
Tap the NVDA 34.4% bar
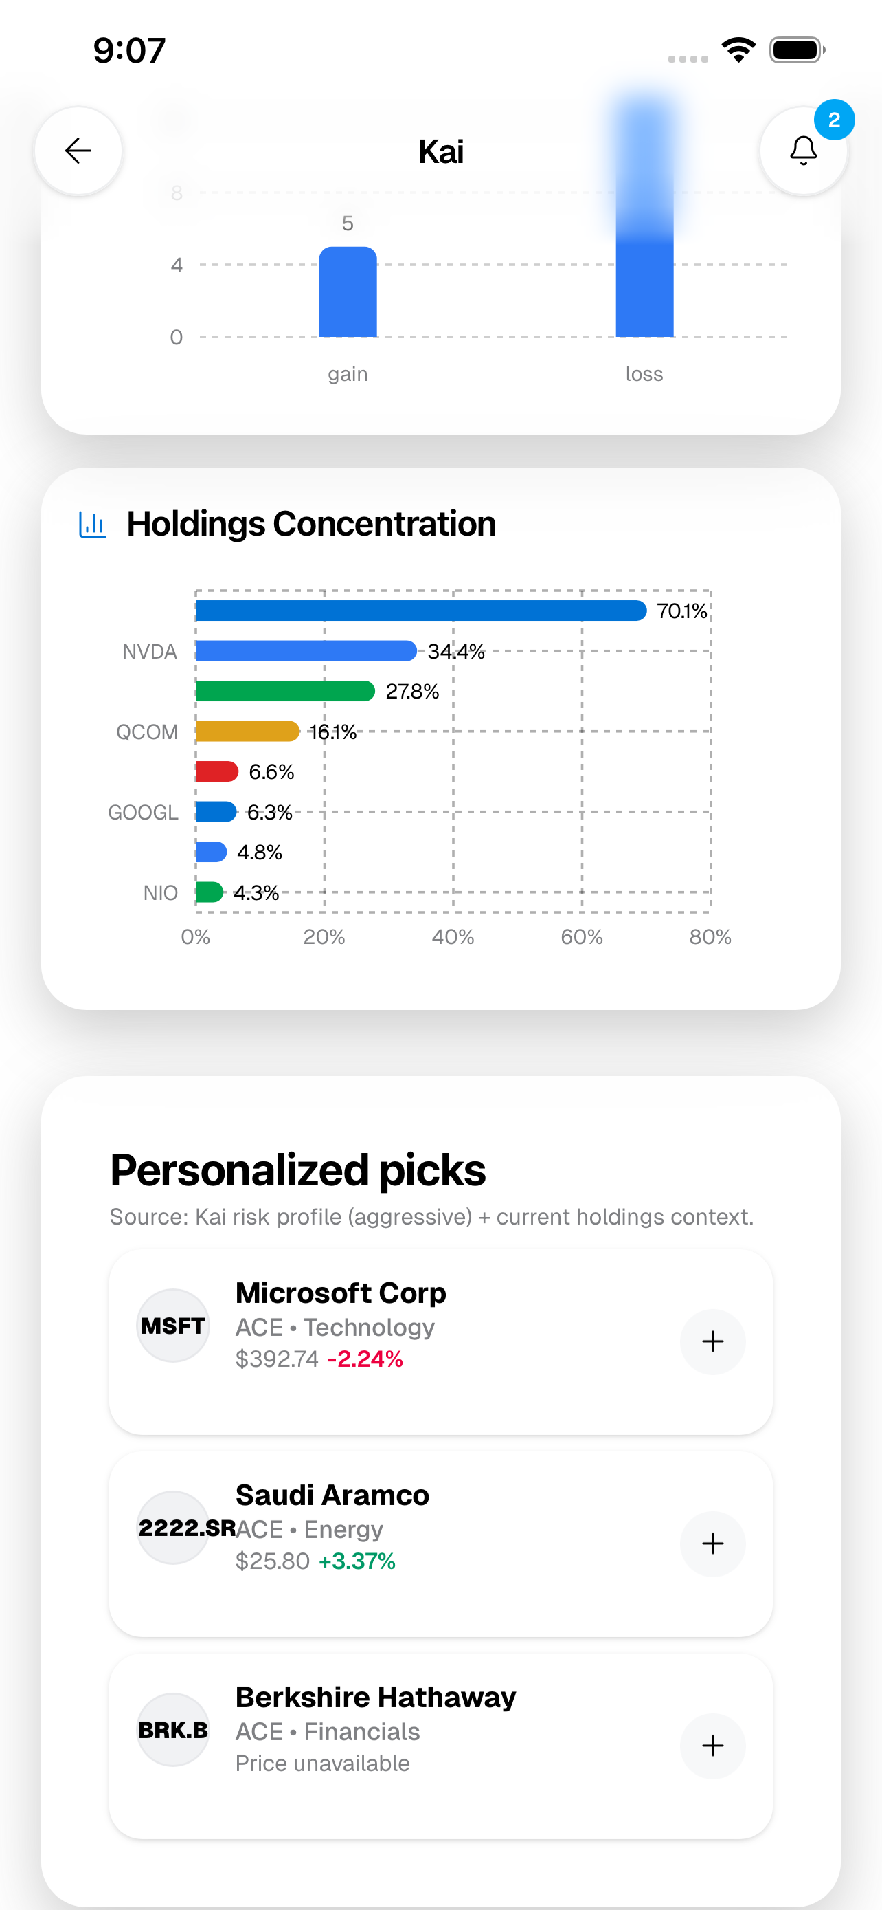click(304, 651)
